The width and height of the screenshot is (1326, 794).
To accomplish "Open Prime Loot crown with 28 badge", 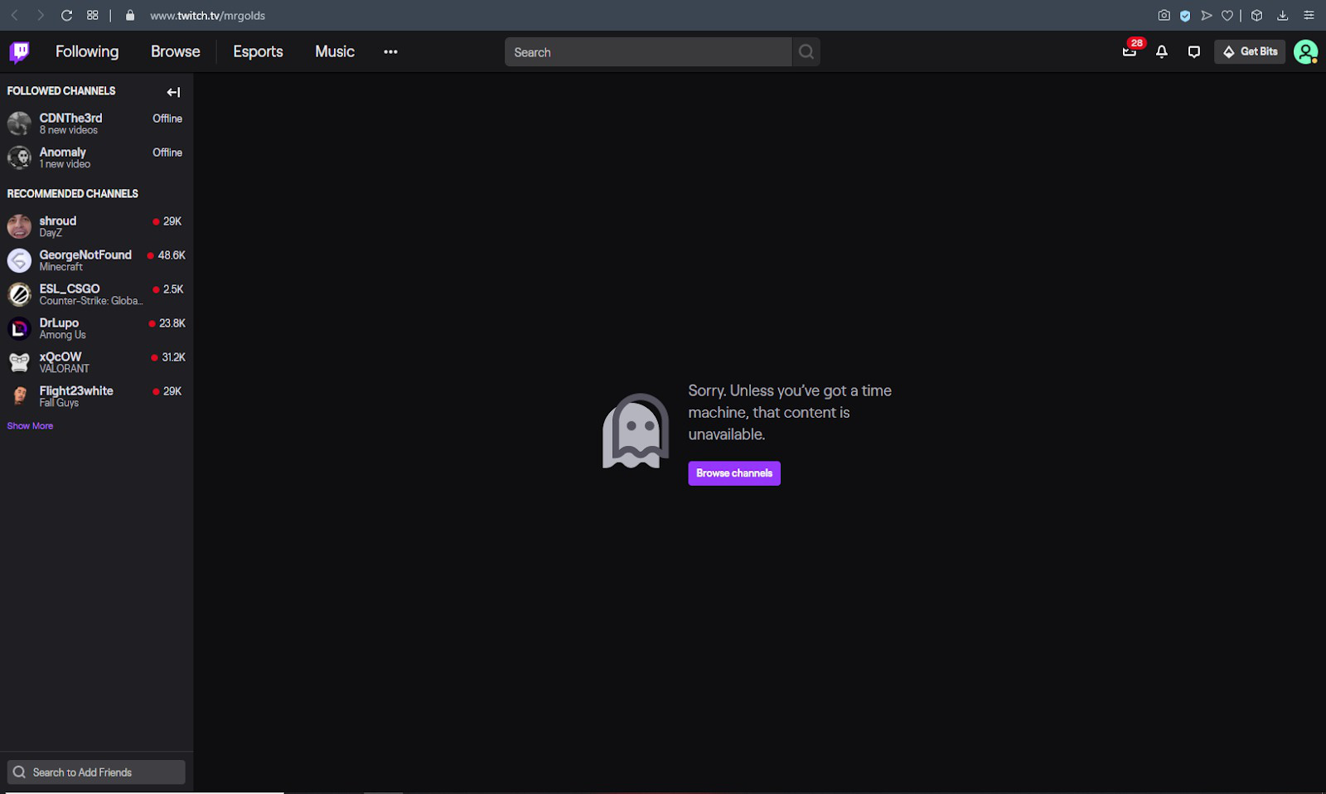I will 1130,51.
